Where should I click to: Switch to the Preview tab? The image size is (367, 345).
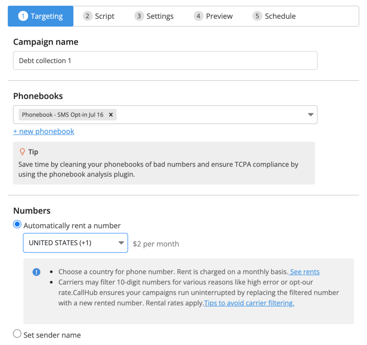click(213, 16)
